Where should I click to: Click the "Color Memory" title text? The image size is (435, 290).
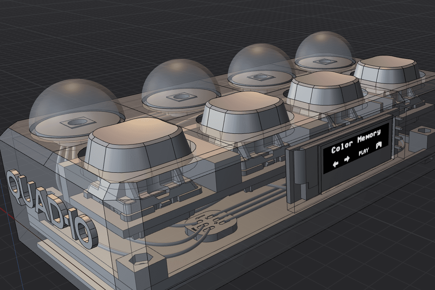point(356,142)
